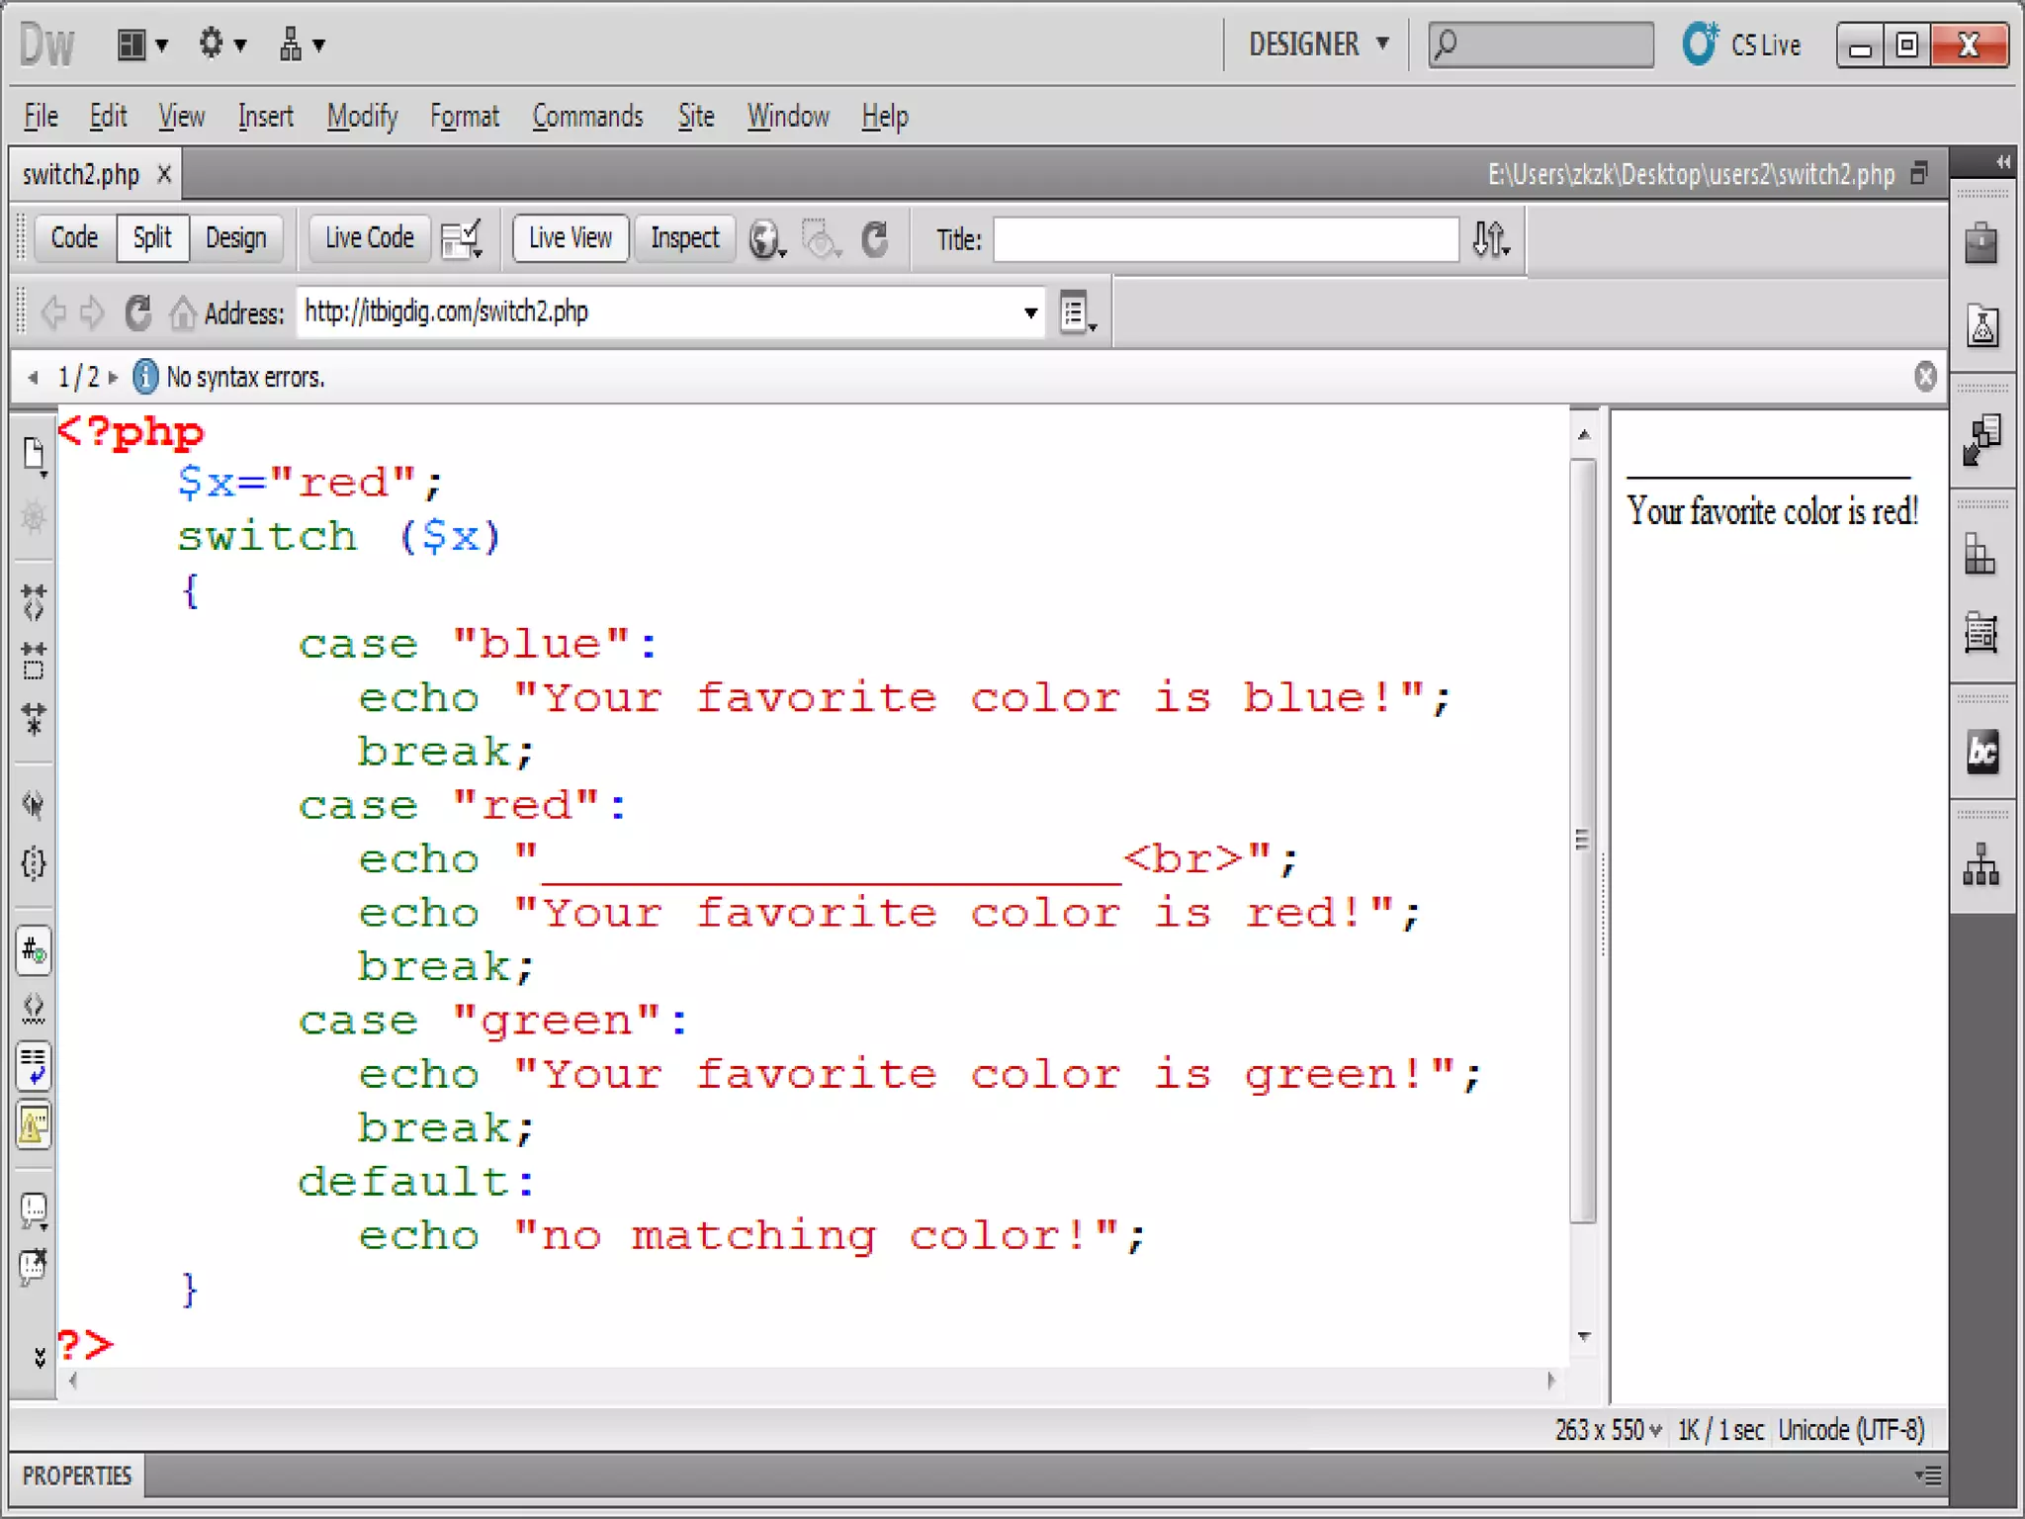Viewport: 2025px width, 1519px height.
Task: Toggle Live View
Action: (x=571, y=238)
